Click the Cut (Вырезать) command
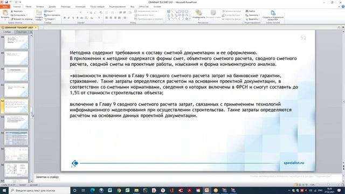This screenshot has width=345, height=194. point(17,11)
